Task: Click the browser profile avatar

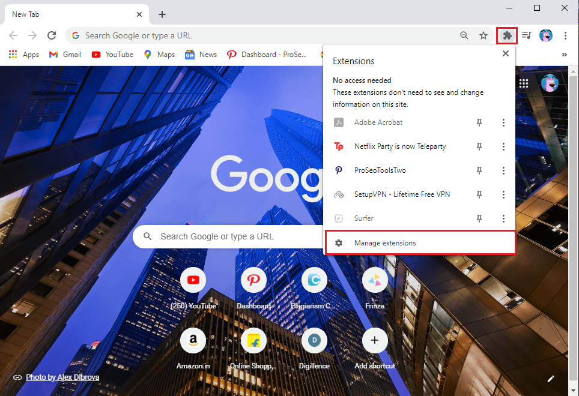Action: [546, 35]
